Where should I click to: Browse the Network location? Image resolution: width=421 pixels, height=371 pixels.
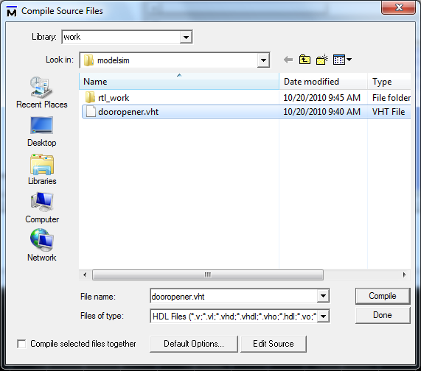(41, 245)
